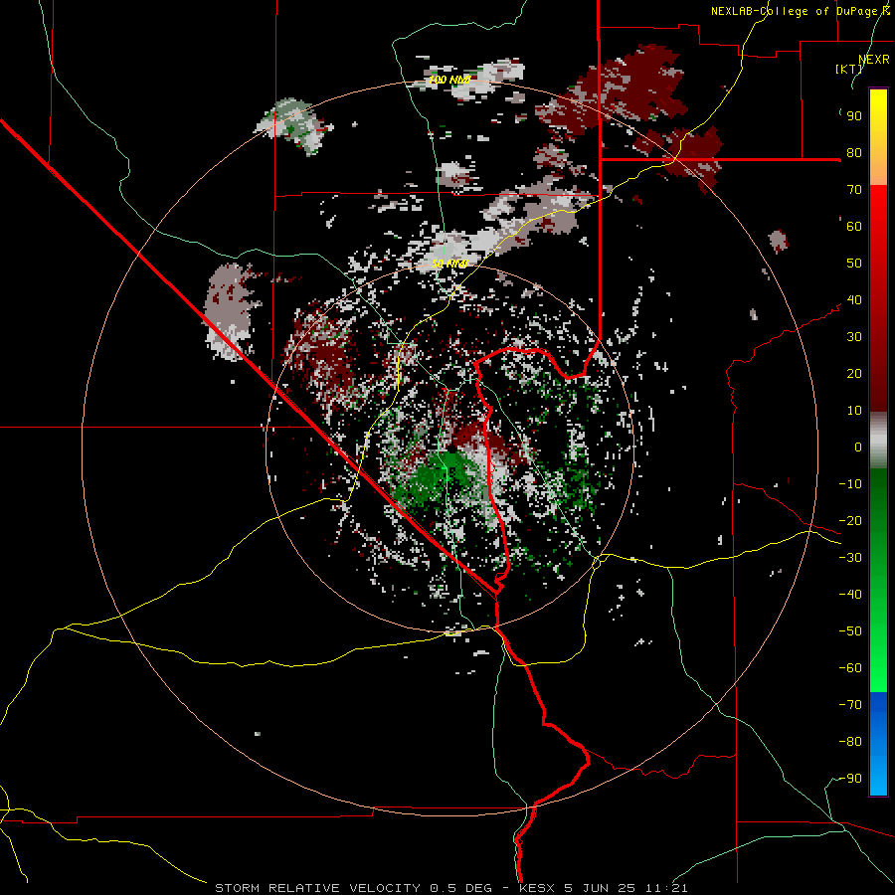
Task: Click the -60 value on velocity scale
Action: pos(850,668)
